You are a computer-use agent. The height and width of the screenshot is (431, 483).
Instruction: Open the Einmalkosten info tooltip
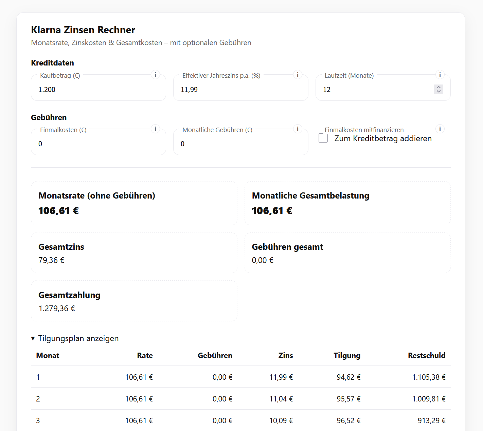click(x=156, y=129)
